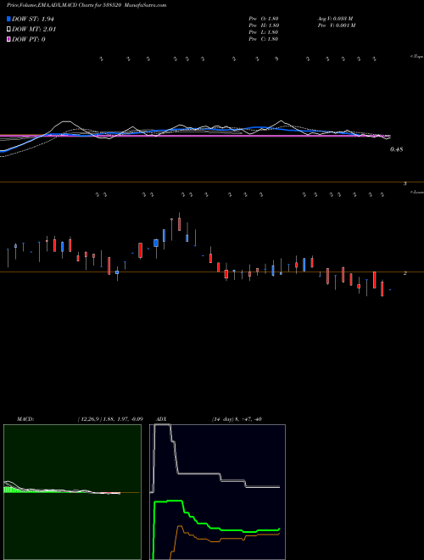Click the '<Lows' marker label at right edge

pos(416,192)
